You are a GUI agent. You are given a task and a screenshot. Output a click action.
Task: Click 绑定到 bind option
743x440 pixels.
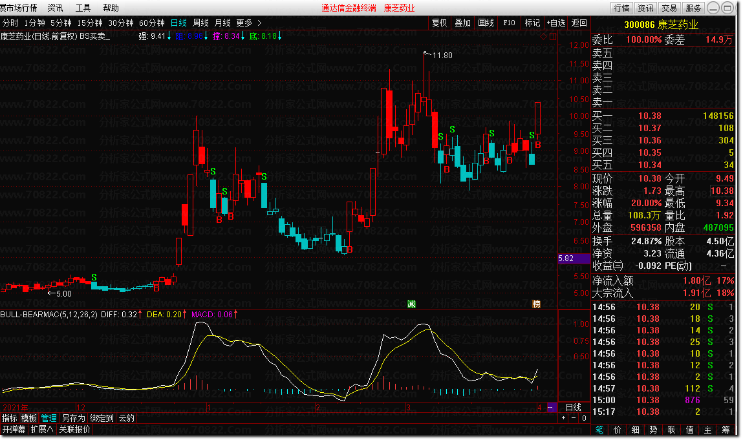coord(102,418)
